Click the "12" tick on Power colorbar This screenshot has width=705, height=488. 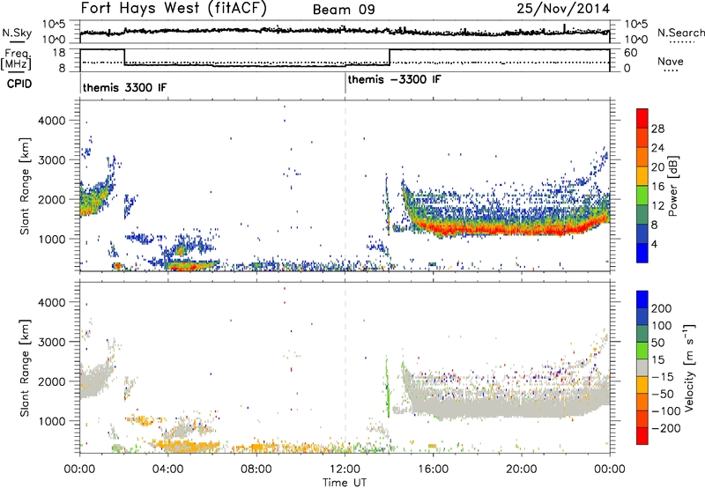(x=657, y=206)
